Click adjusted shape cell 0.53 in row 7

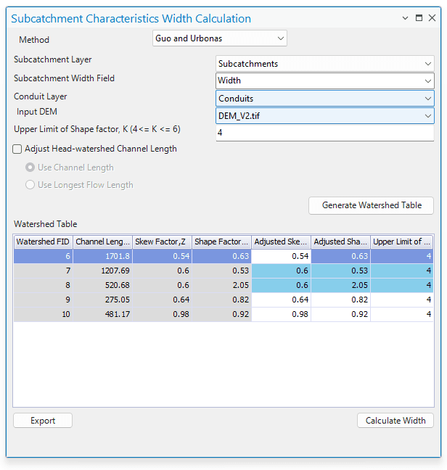point(340,271)
